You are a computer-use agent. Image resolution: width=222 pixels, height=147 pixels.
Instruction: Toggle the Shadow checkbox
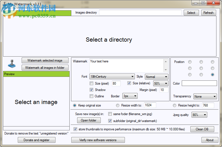[92, 90]
